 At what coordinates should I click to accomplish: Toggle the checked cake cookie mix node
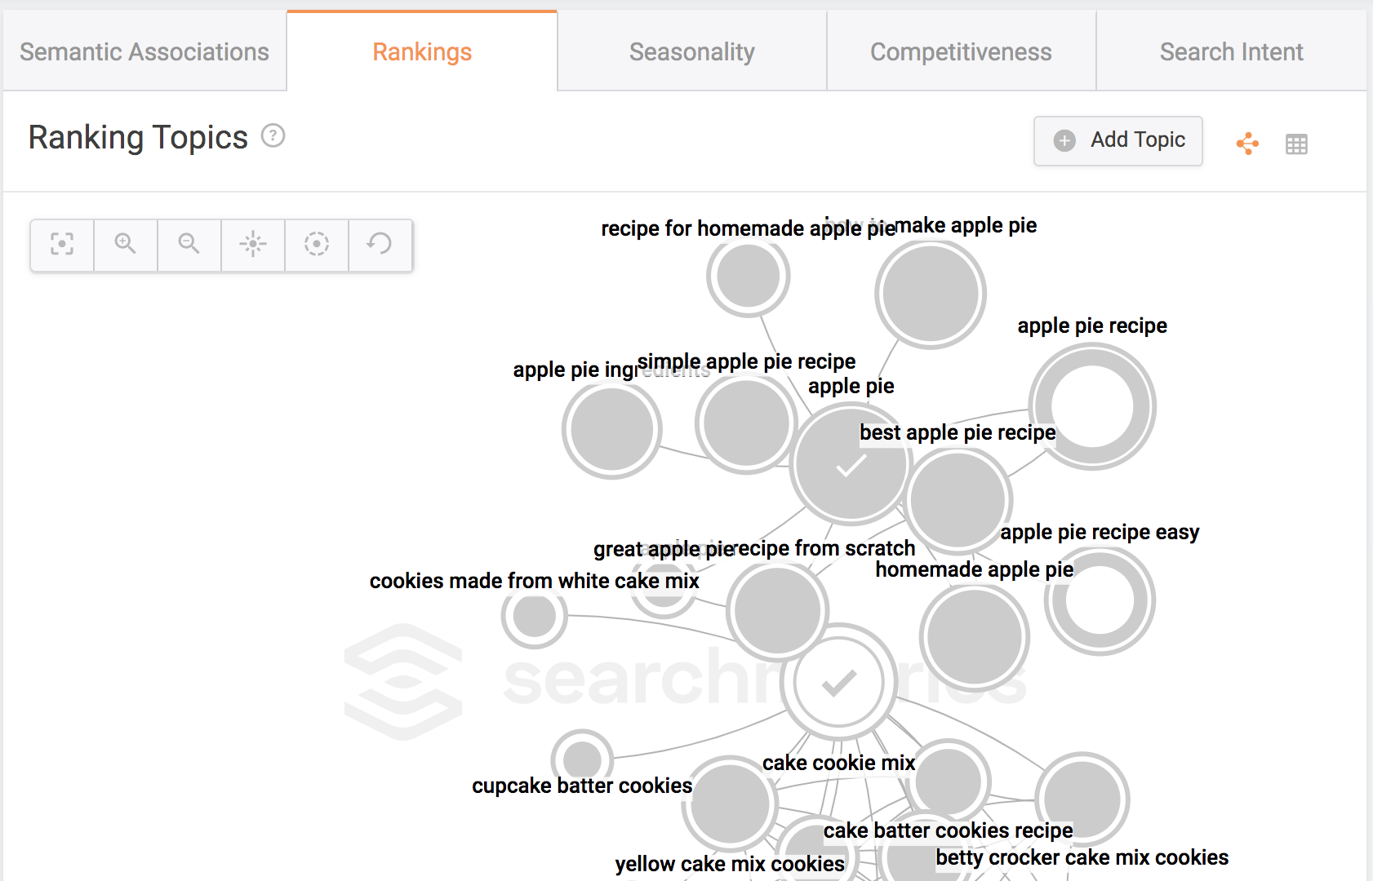point(839,682)
